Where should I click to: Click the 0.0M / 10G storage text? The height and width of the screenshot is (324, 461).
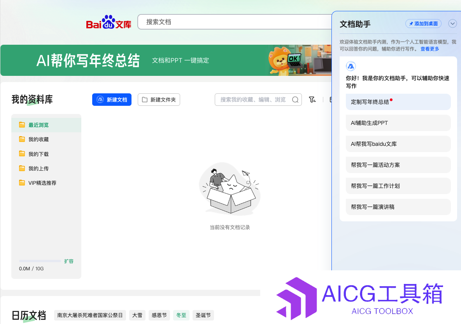32,269
